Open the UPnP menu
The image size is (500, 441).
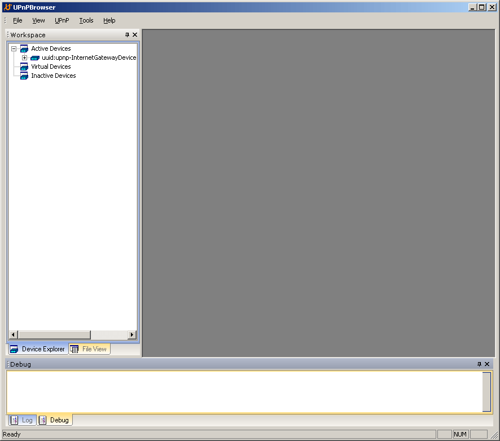tap(62, 20)
